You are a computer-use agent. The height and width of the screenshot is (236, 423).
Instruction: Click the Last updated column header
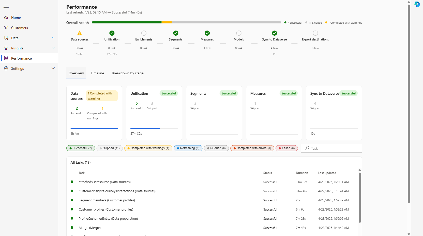[x=327, y=173]
